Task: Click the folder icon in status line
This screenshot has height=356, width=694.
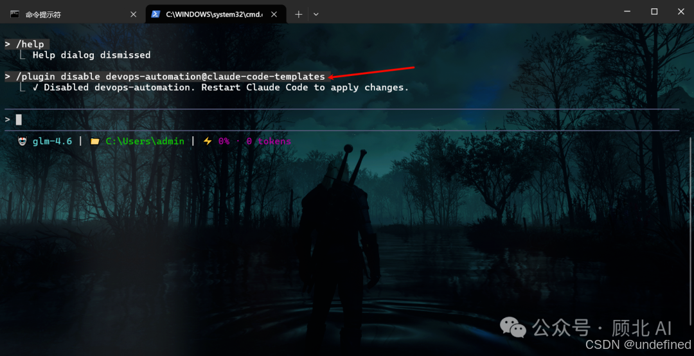Action: [94, 141]
